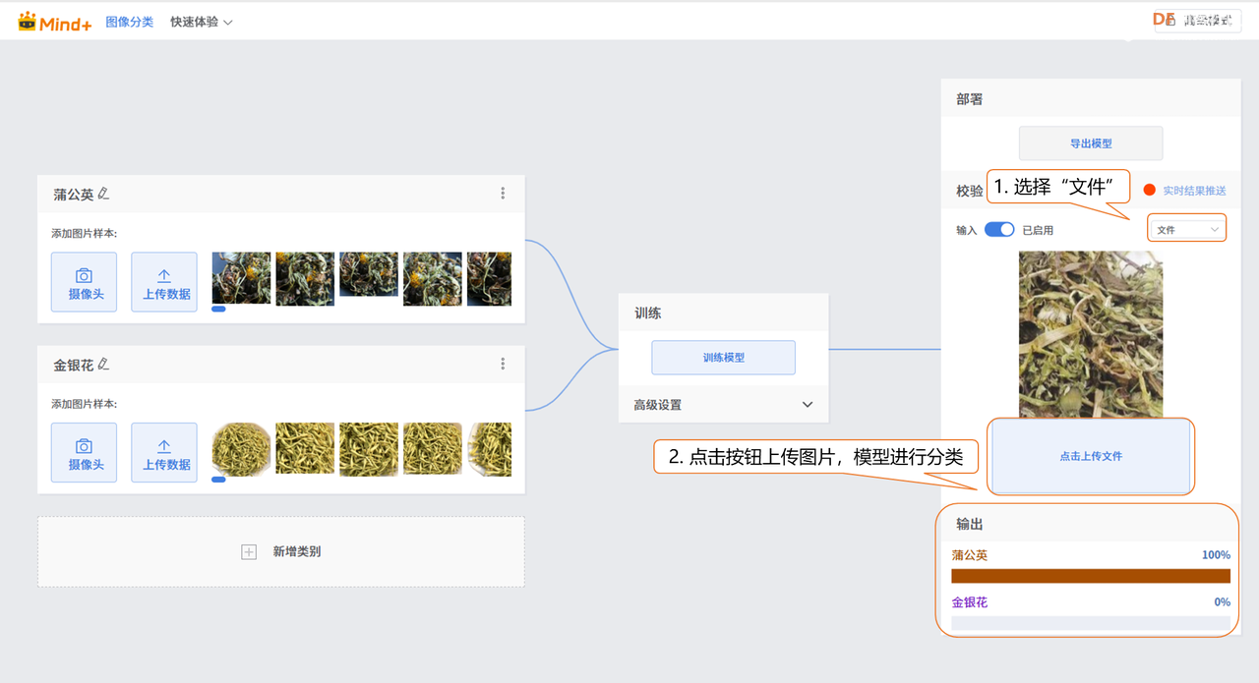Click the 蒲公英 100% result bar
This screenshot has width=1259, height=683.
[x=1091, y=576]
